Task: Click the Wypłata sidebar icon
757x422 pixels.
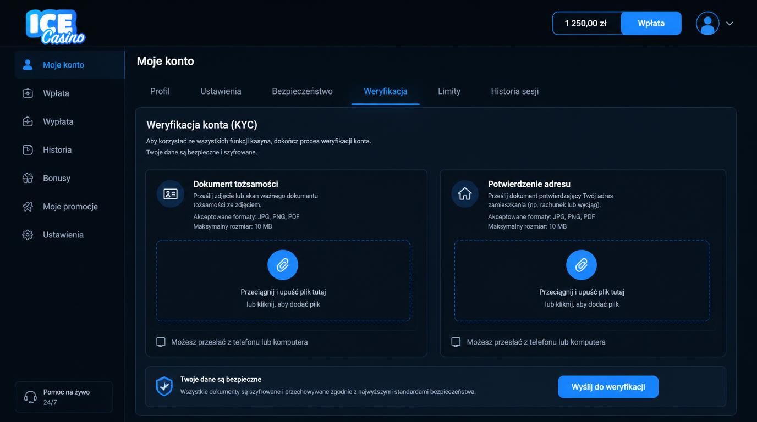Action: (28, 121)
